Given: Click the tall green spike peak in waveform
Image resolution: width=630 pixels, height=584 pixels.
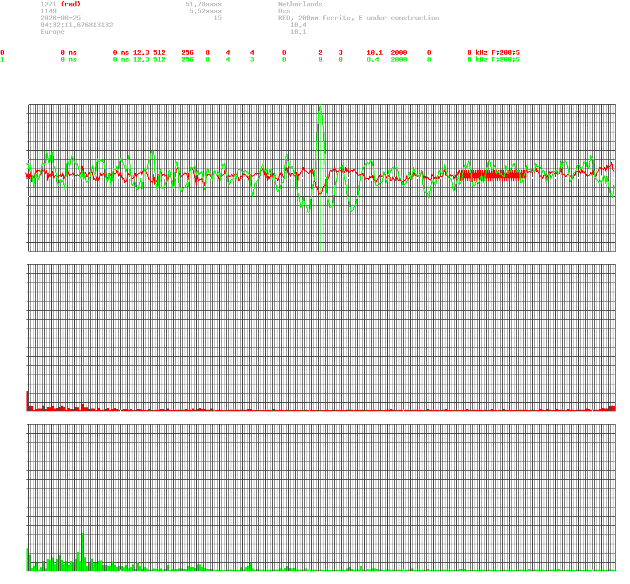Looking at the screenshot, I should 320,107.
